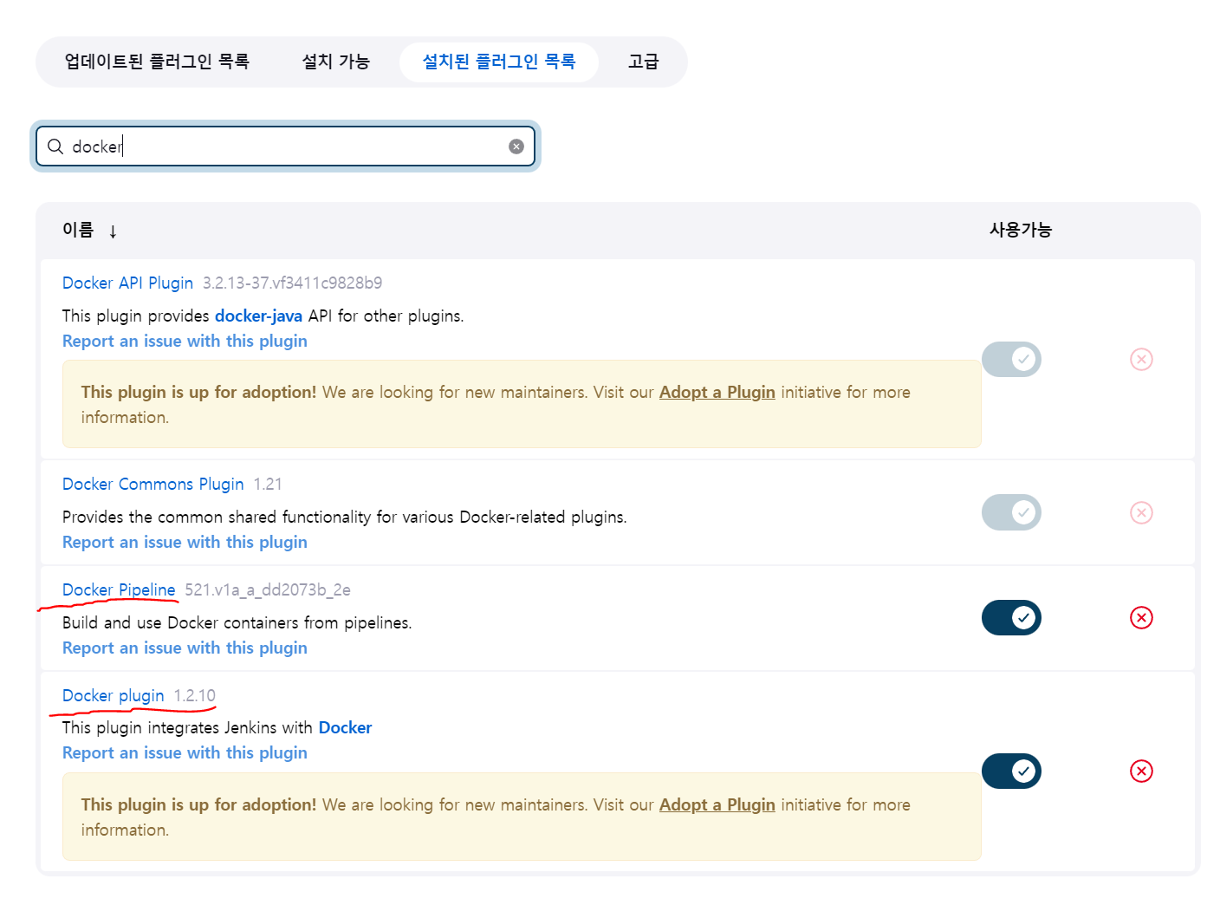Image resolution: width=1207 pixels, height=918 pixels.
Task: Click 'Provides the common shared functionality' description
Action: pyautogui.click(x=344, y=517)
